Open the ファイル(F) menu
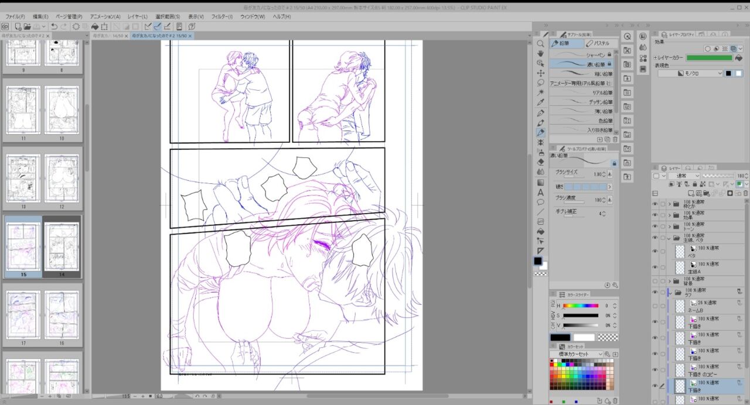This screenshot has height=405, width=750. [x=14, y=16]
